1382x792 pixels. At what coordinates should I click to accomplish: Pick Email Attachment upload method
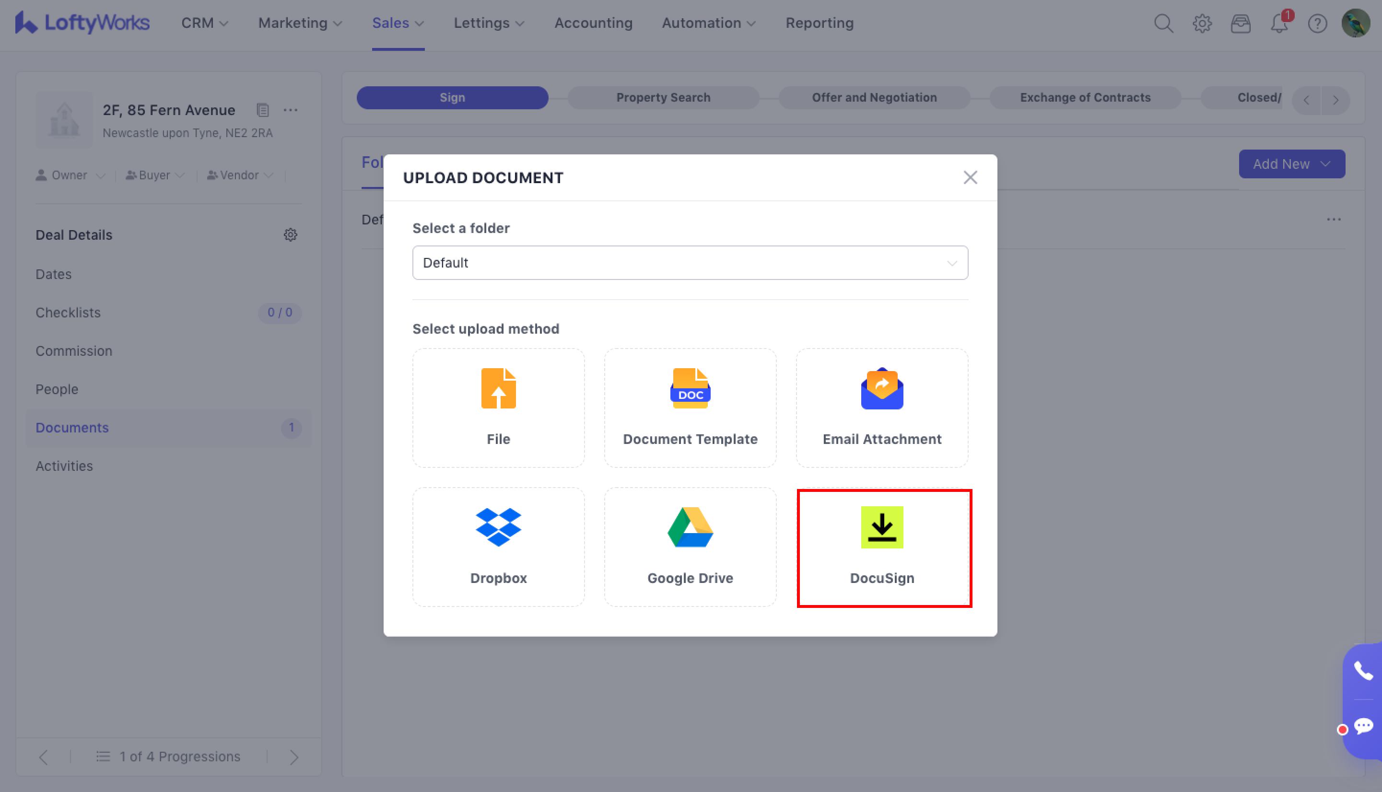[881, 408]
